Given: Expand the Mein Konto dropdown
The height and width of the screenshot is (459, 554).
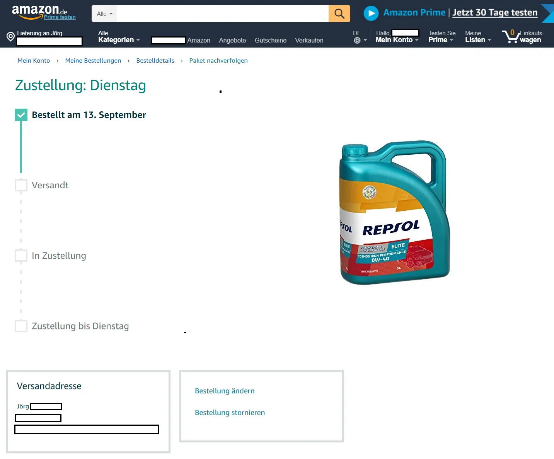Looking at the screenshot, I should (x=397, y=37).
